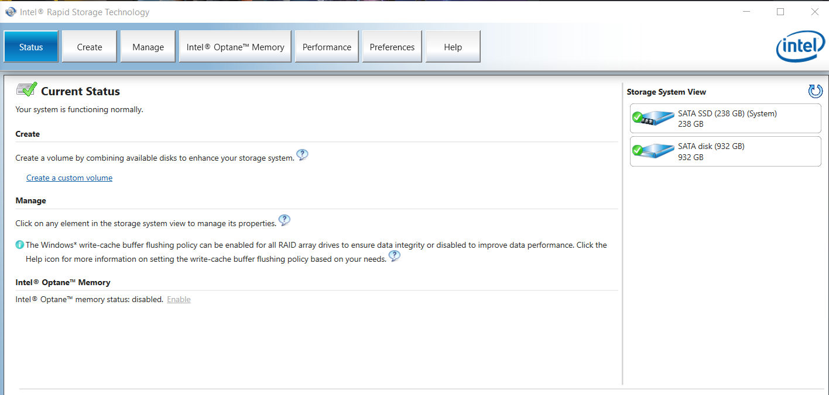Click the Intel Optane Memory section heading

(x=63, y=282)
